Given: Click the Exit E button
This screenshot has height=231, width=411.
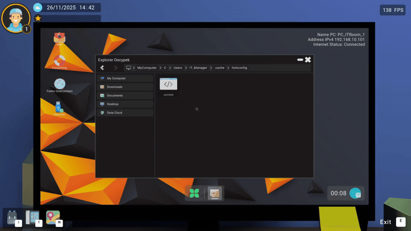Looking at the screenshot, I should tap(393, 222).
